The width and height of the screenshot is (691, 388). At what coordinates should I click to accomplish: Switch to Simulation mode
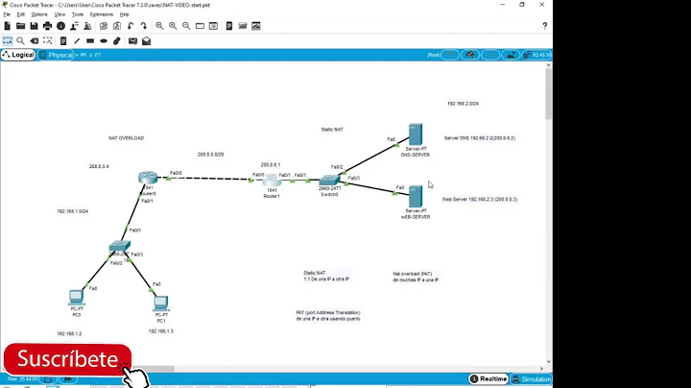point(532,378)
